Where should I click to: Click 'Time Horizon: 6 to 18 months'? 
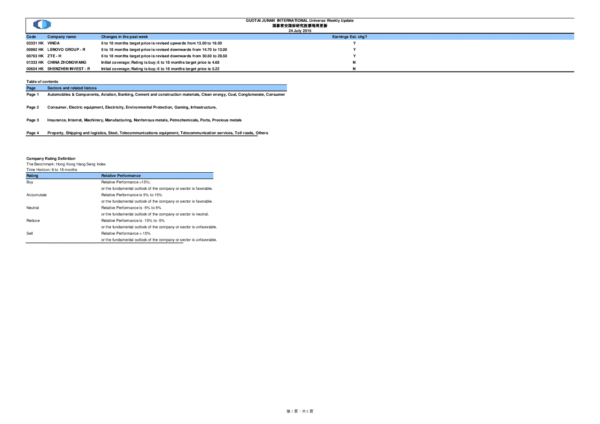click(52, 170)
